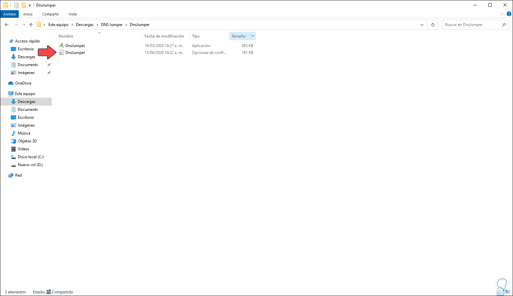Click the Aplicación type cell
The height and width of the screenshot is (296, 513).
[201, 46]
